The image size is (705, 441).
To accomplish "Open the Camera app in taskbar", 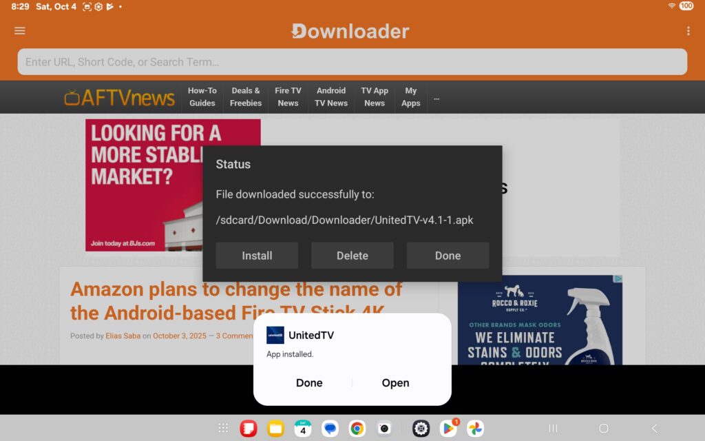I will click(384, 429).
